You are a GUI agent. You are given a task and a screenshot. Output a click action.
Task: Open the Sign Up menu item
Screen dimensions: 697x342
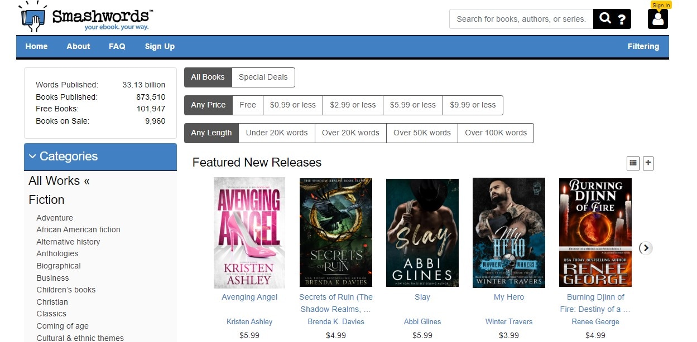point(160,46)
